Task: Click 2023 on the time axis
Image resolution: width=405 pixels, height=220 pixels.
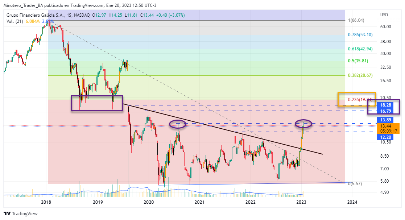Action: tap(301, 202)
